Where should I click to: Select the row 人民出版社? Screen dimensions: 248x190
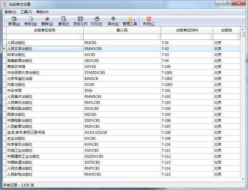click(x=123, y=43)
